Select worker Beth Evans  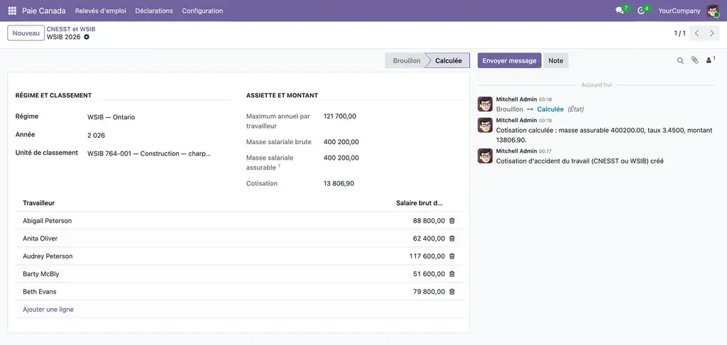(x=40, y=292)
